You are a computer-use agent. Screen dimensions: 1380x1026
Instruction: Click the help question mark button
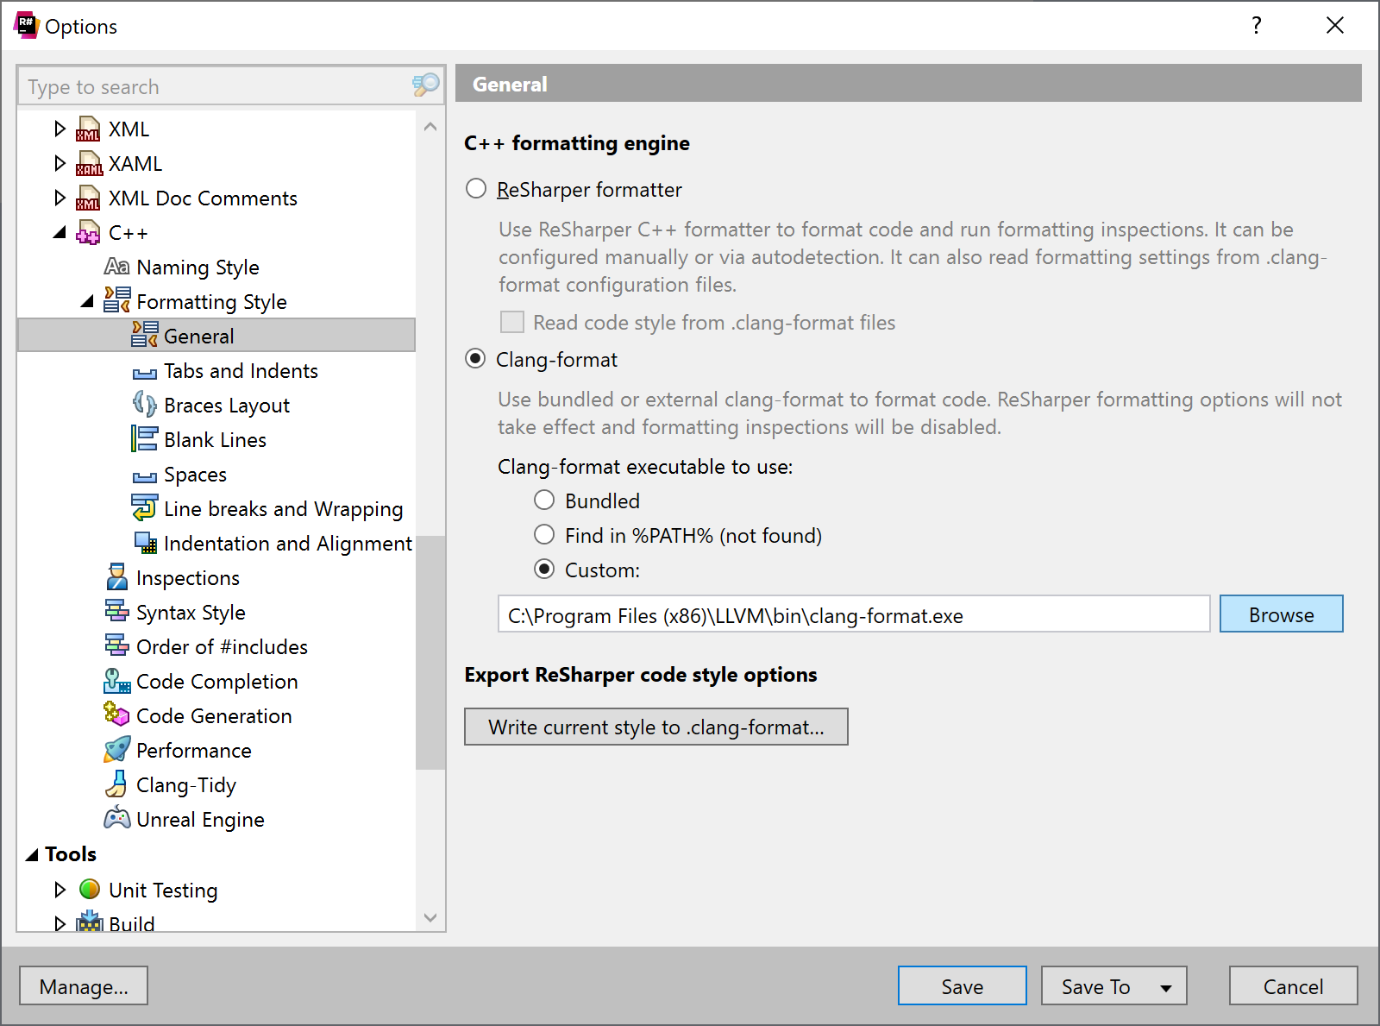pyautogui.click(x=1257, y=26)
